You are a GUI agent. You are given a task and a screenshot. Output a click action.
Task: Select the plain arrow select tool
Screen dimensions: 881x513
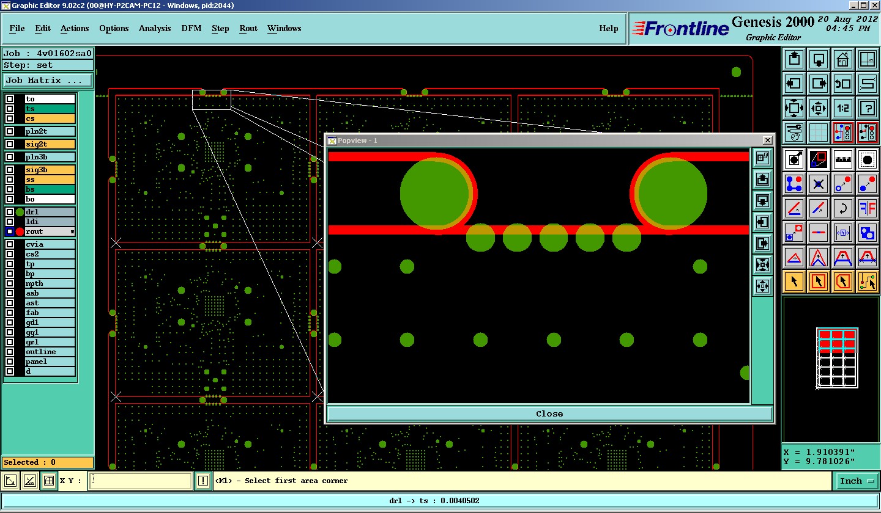[x=794, y=282]
